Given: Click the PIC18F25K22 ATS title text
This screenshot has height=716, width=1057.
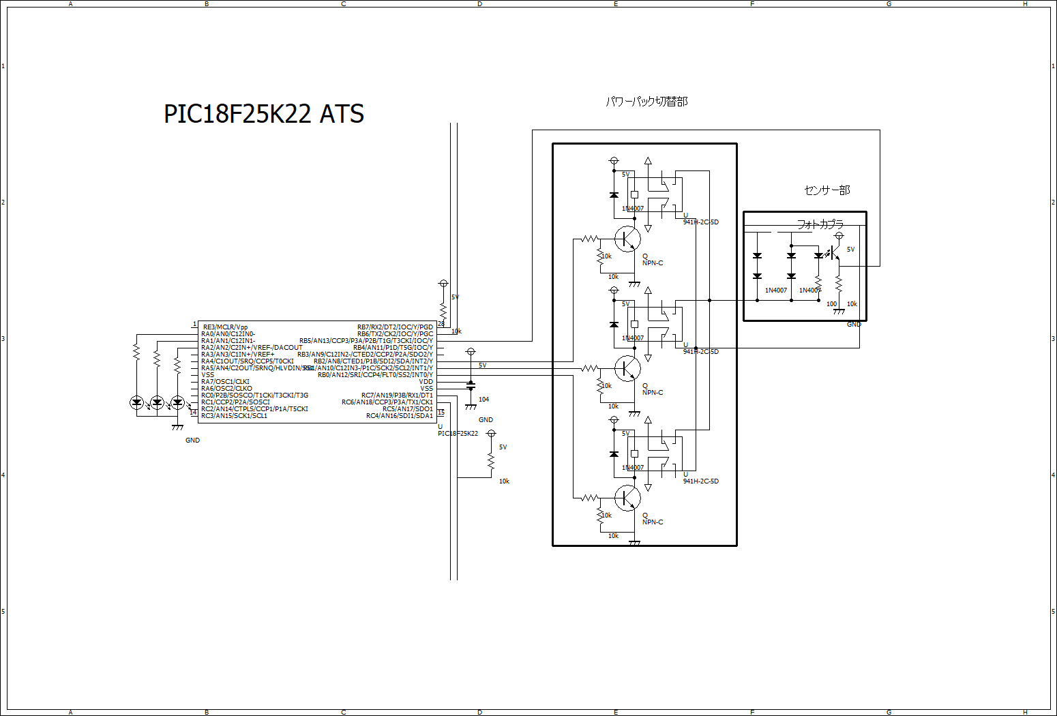Looking at the screenshot, I should [264, 114].
